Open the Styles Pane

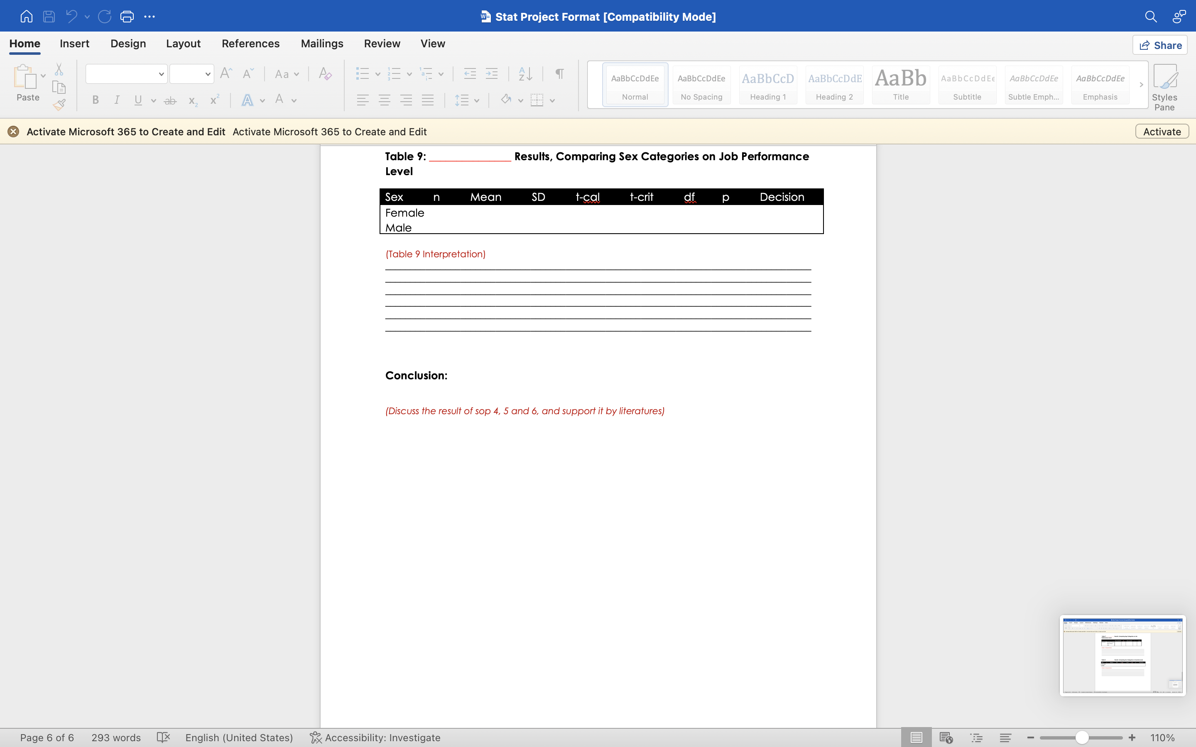coord(1164,87)
